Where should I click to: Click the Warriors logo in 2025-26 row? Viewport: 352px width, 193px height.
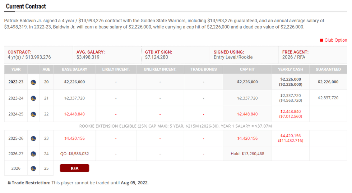pos(33,138)
